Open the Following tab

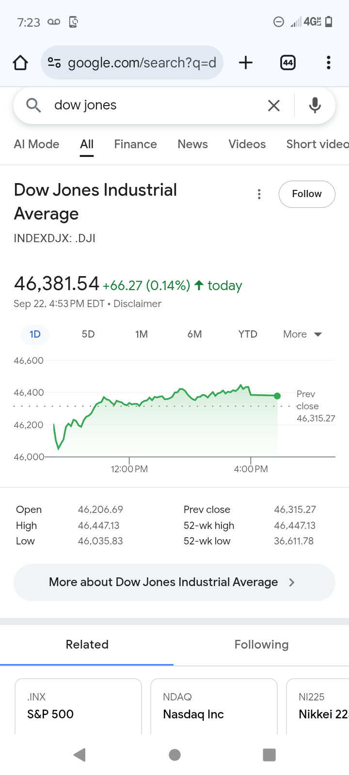click(261, 645)
